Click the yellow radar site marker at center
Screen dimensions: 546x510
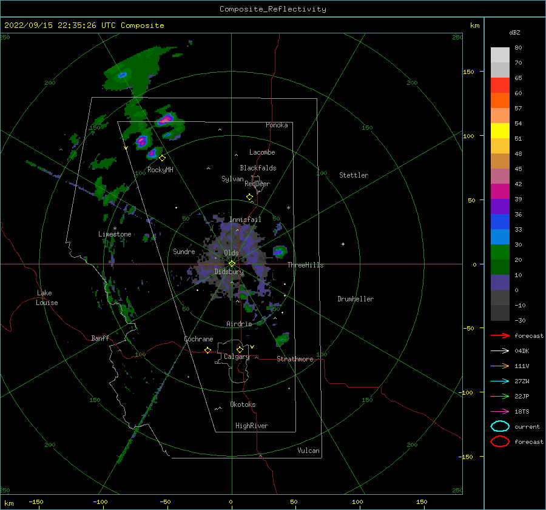[232, 264]
